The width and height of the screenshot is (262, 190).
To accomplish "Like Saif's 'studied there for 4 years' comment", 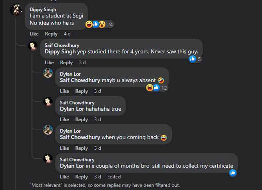I will pyautogui.click(x=49, y=63).
